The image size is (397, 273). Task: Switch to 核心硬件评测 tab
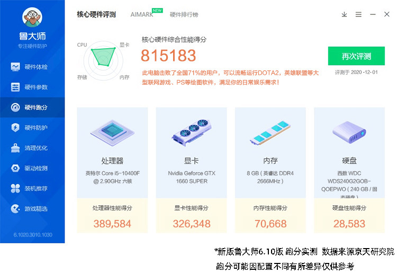96,14
